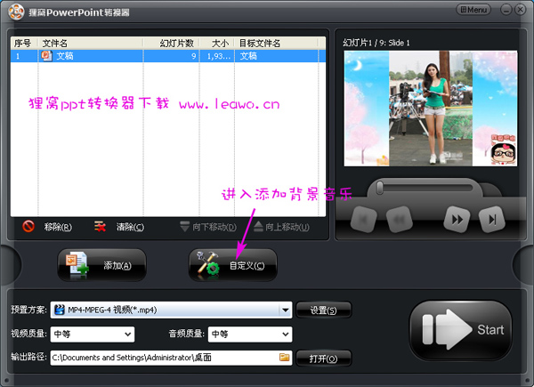
Task: Click the 移除(R) text button
Action: 58,227
